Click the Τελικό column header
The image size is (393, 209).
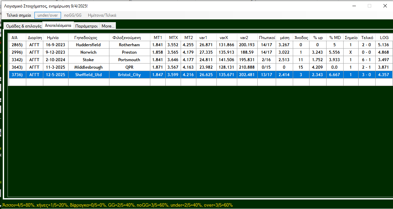pos(367,37)
